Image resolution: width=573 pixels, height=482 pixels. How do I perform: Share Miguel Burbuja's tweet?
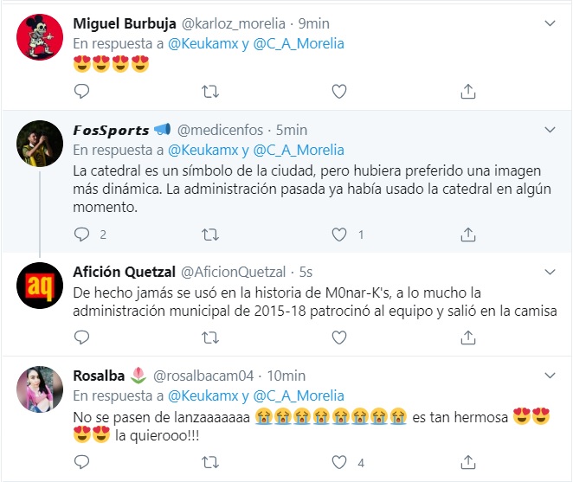pyautogui.click(x=467, y=91)
